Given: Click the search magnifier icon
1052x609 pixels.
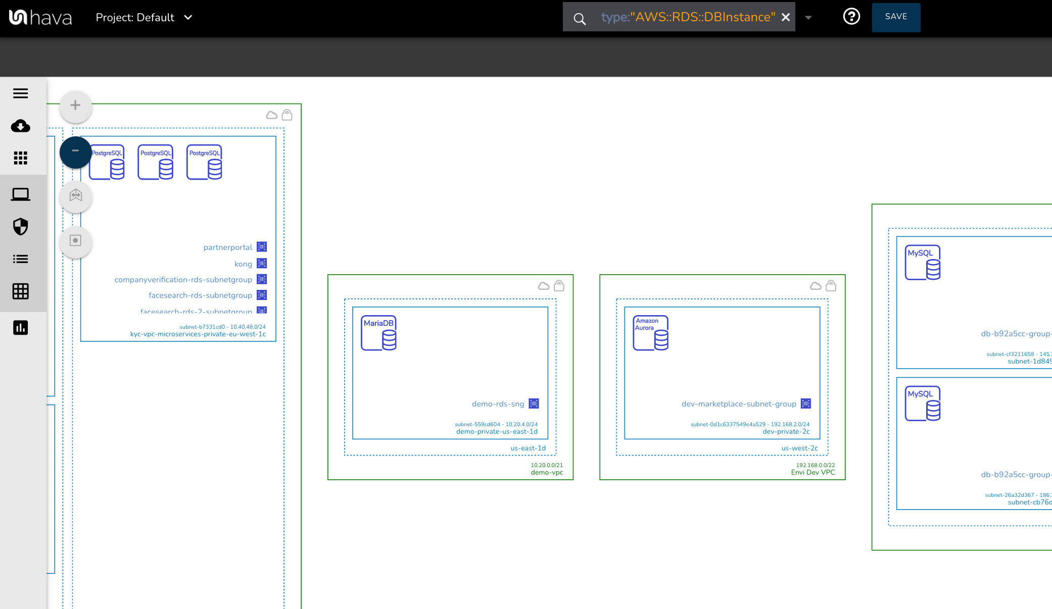Looking at the screenshot, I should click(580, 19).
